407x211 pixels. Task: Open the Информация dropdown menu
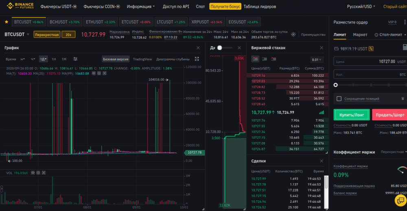pyautogui.click(x=140, y=7)
